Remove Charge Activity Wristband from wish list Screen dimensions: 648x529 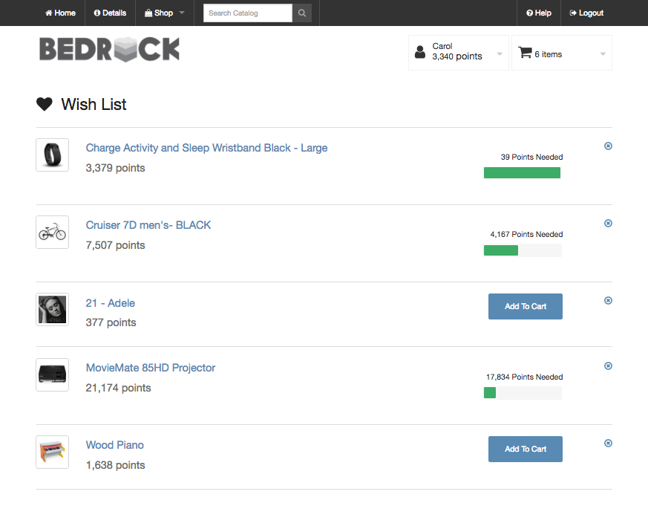pos(608,146)
